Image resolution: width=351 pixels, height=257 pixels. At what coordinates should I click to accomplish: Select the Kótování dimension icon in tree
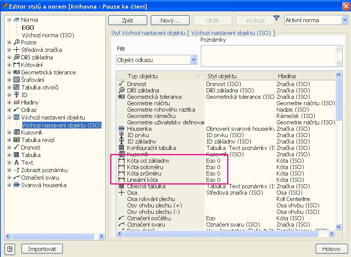[x=16, y=65]
